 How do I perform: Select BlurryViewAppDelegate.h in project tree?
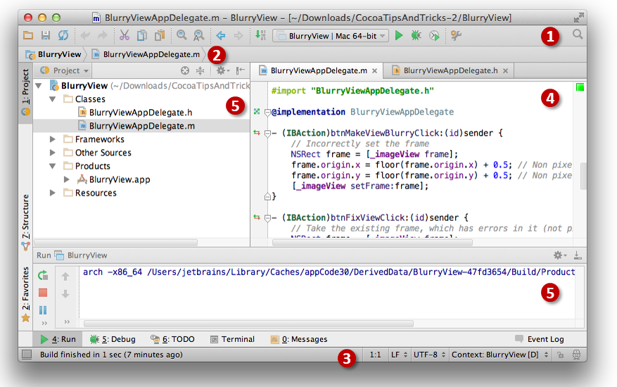pos(140,113)
